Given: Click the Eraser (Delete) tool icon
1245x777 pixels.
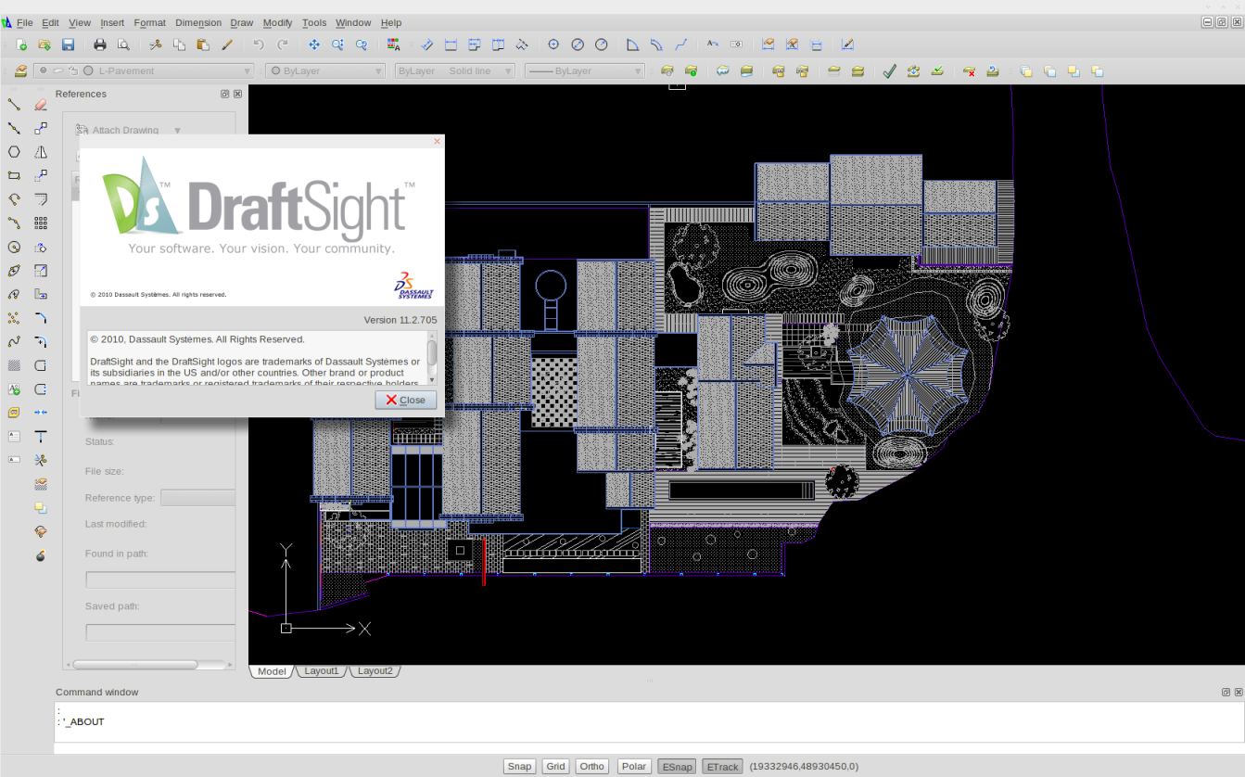Looking at the screenshot, I should tap(41, 104).
